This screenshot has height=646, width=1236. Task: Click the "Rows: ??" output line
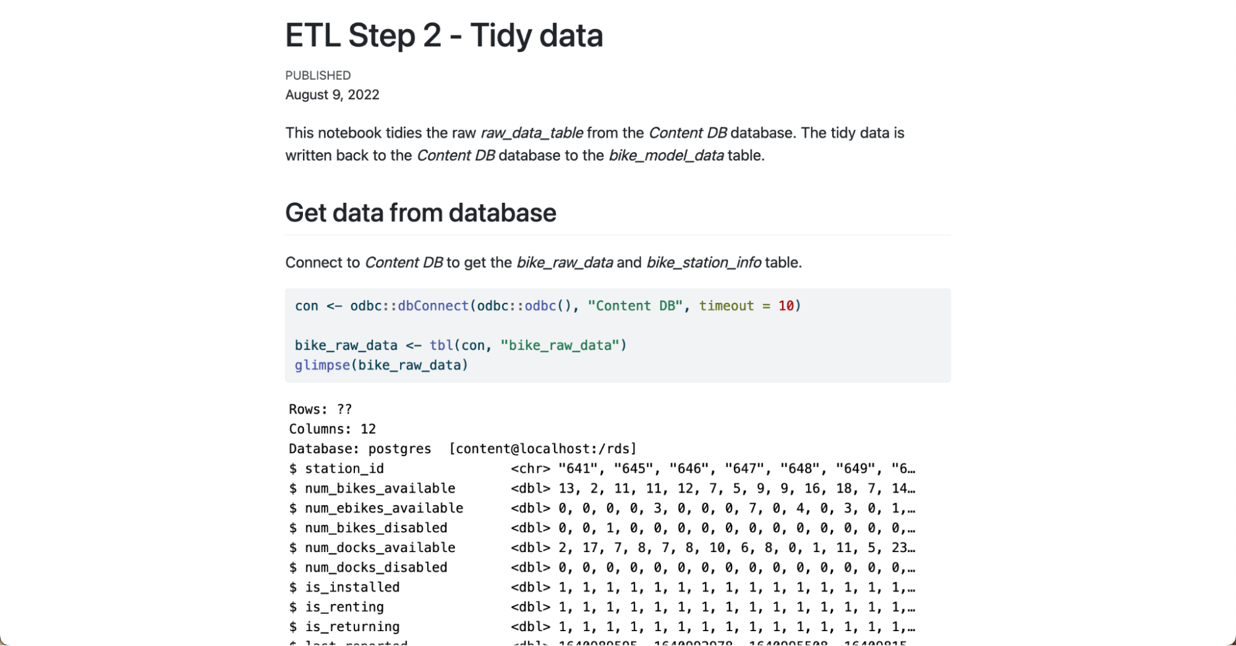320,409
